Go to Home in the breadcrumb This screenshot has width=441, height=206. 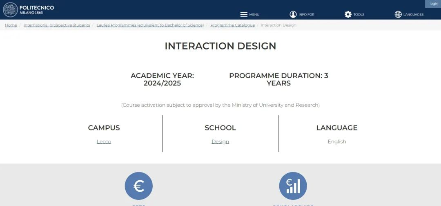(11, 25)
